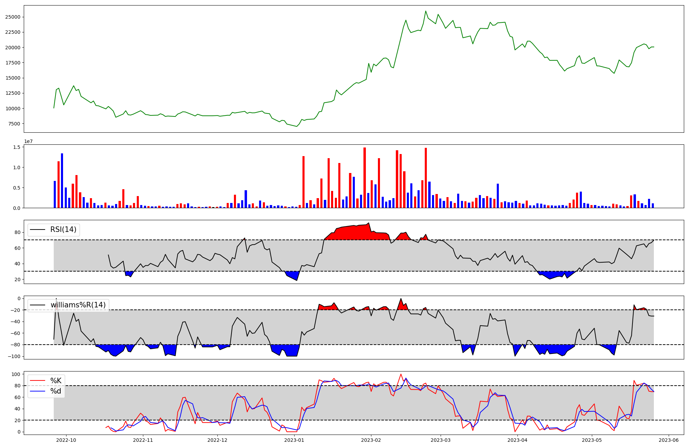This screenshot has height=448, width=689.
Task: Click the 2023-01 x-axis date label
Action: tap(295, 440)
